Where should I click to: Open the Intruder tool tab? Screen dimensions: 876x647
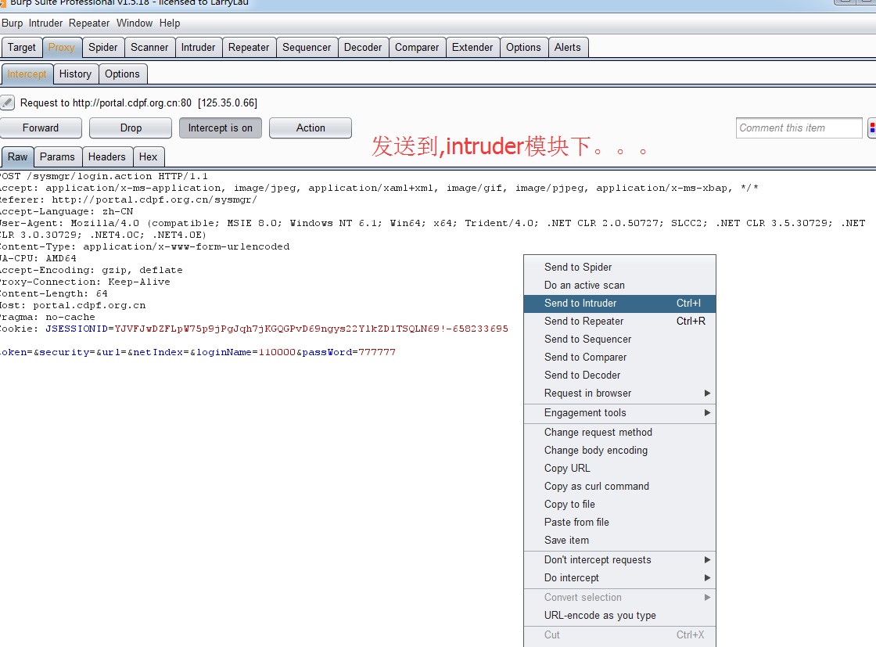click(199, 48)
